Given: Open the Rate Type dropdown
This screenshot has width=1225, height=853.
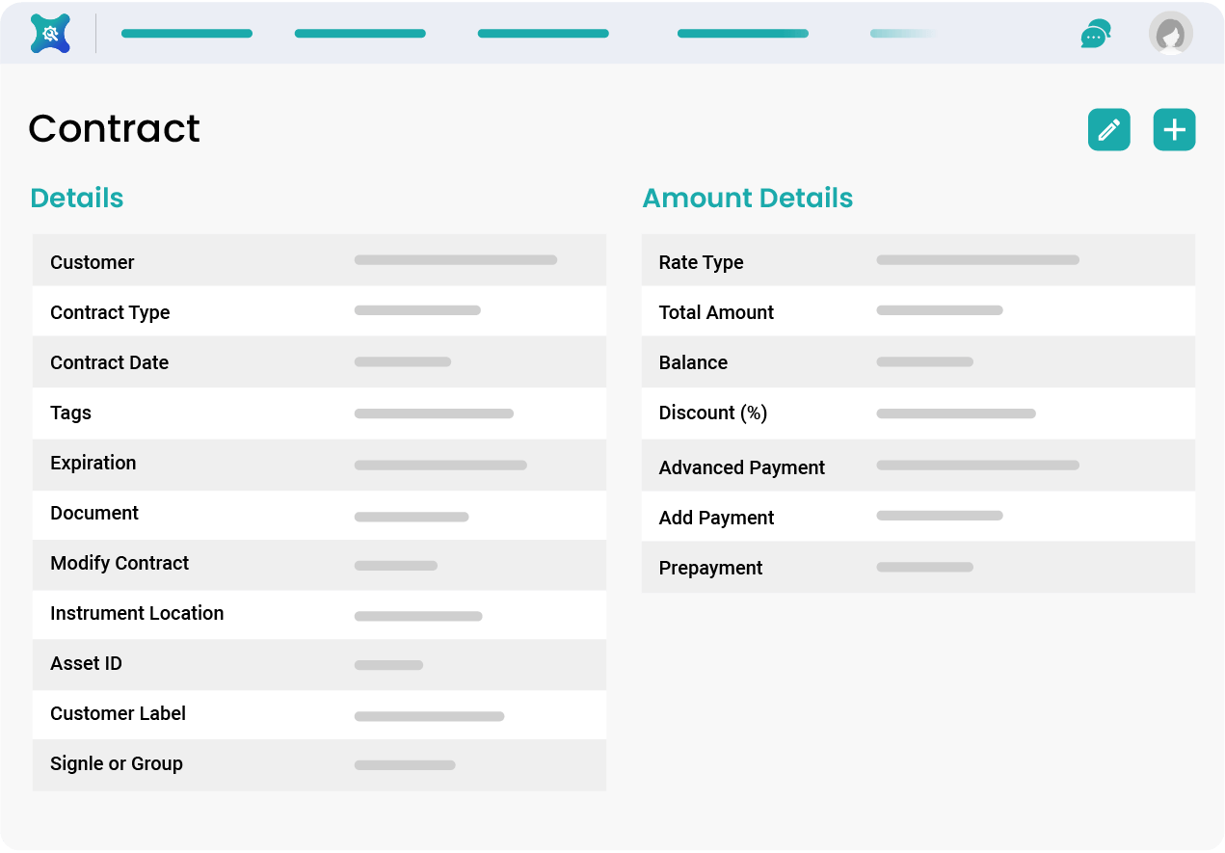Looking at the screenshot, I should pos(976,259).
